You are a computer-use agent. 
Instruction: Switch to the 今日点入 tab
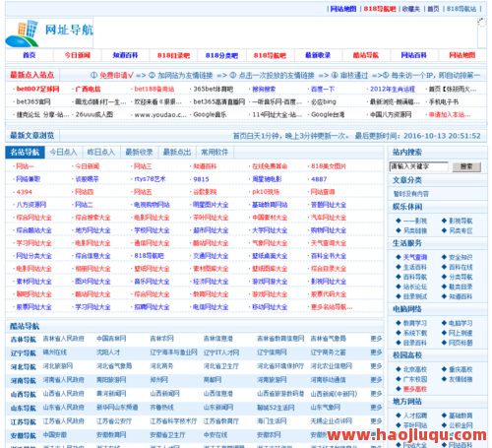coord(63,152)
